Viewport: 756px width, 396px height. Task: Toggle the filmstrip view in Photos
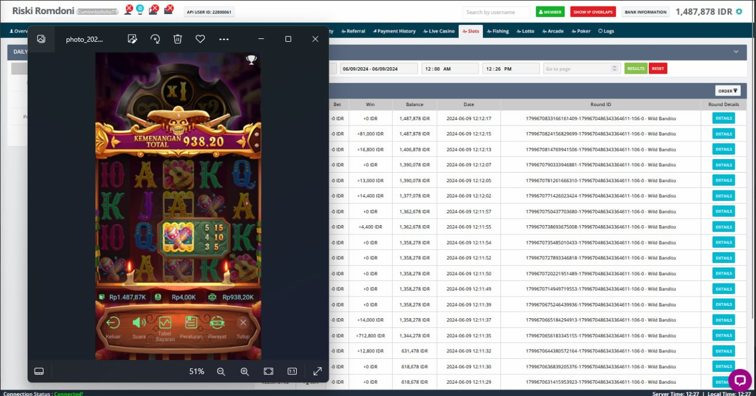tap(39, 371)
